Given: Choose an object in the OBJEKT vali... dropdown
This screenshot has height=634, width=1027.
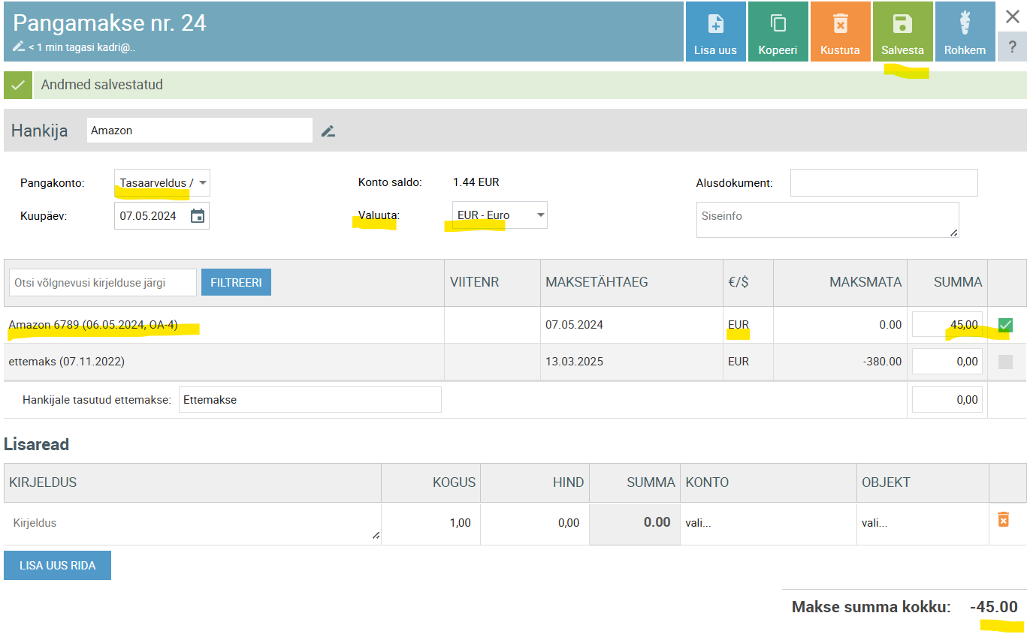Looking at the screenshot, I should pyautogui.click(x=922, y=523).
